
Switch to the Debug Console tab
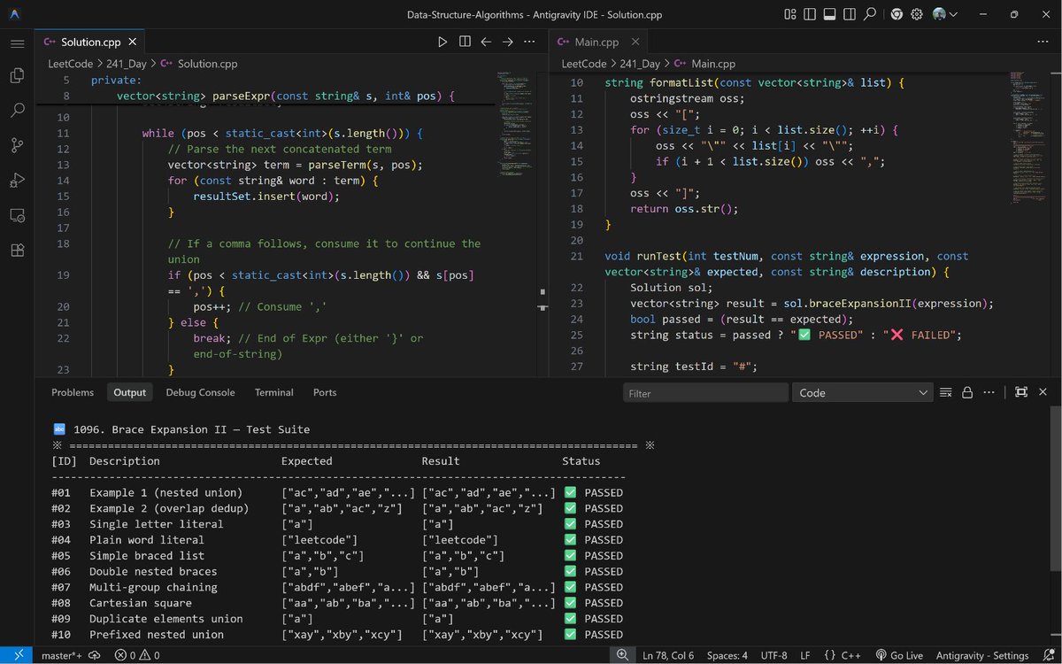(x=200, y=392)
